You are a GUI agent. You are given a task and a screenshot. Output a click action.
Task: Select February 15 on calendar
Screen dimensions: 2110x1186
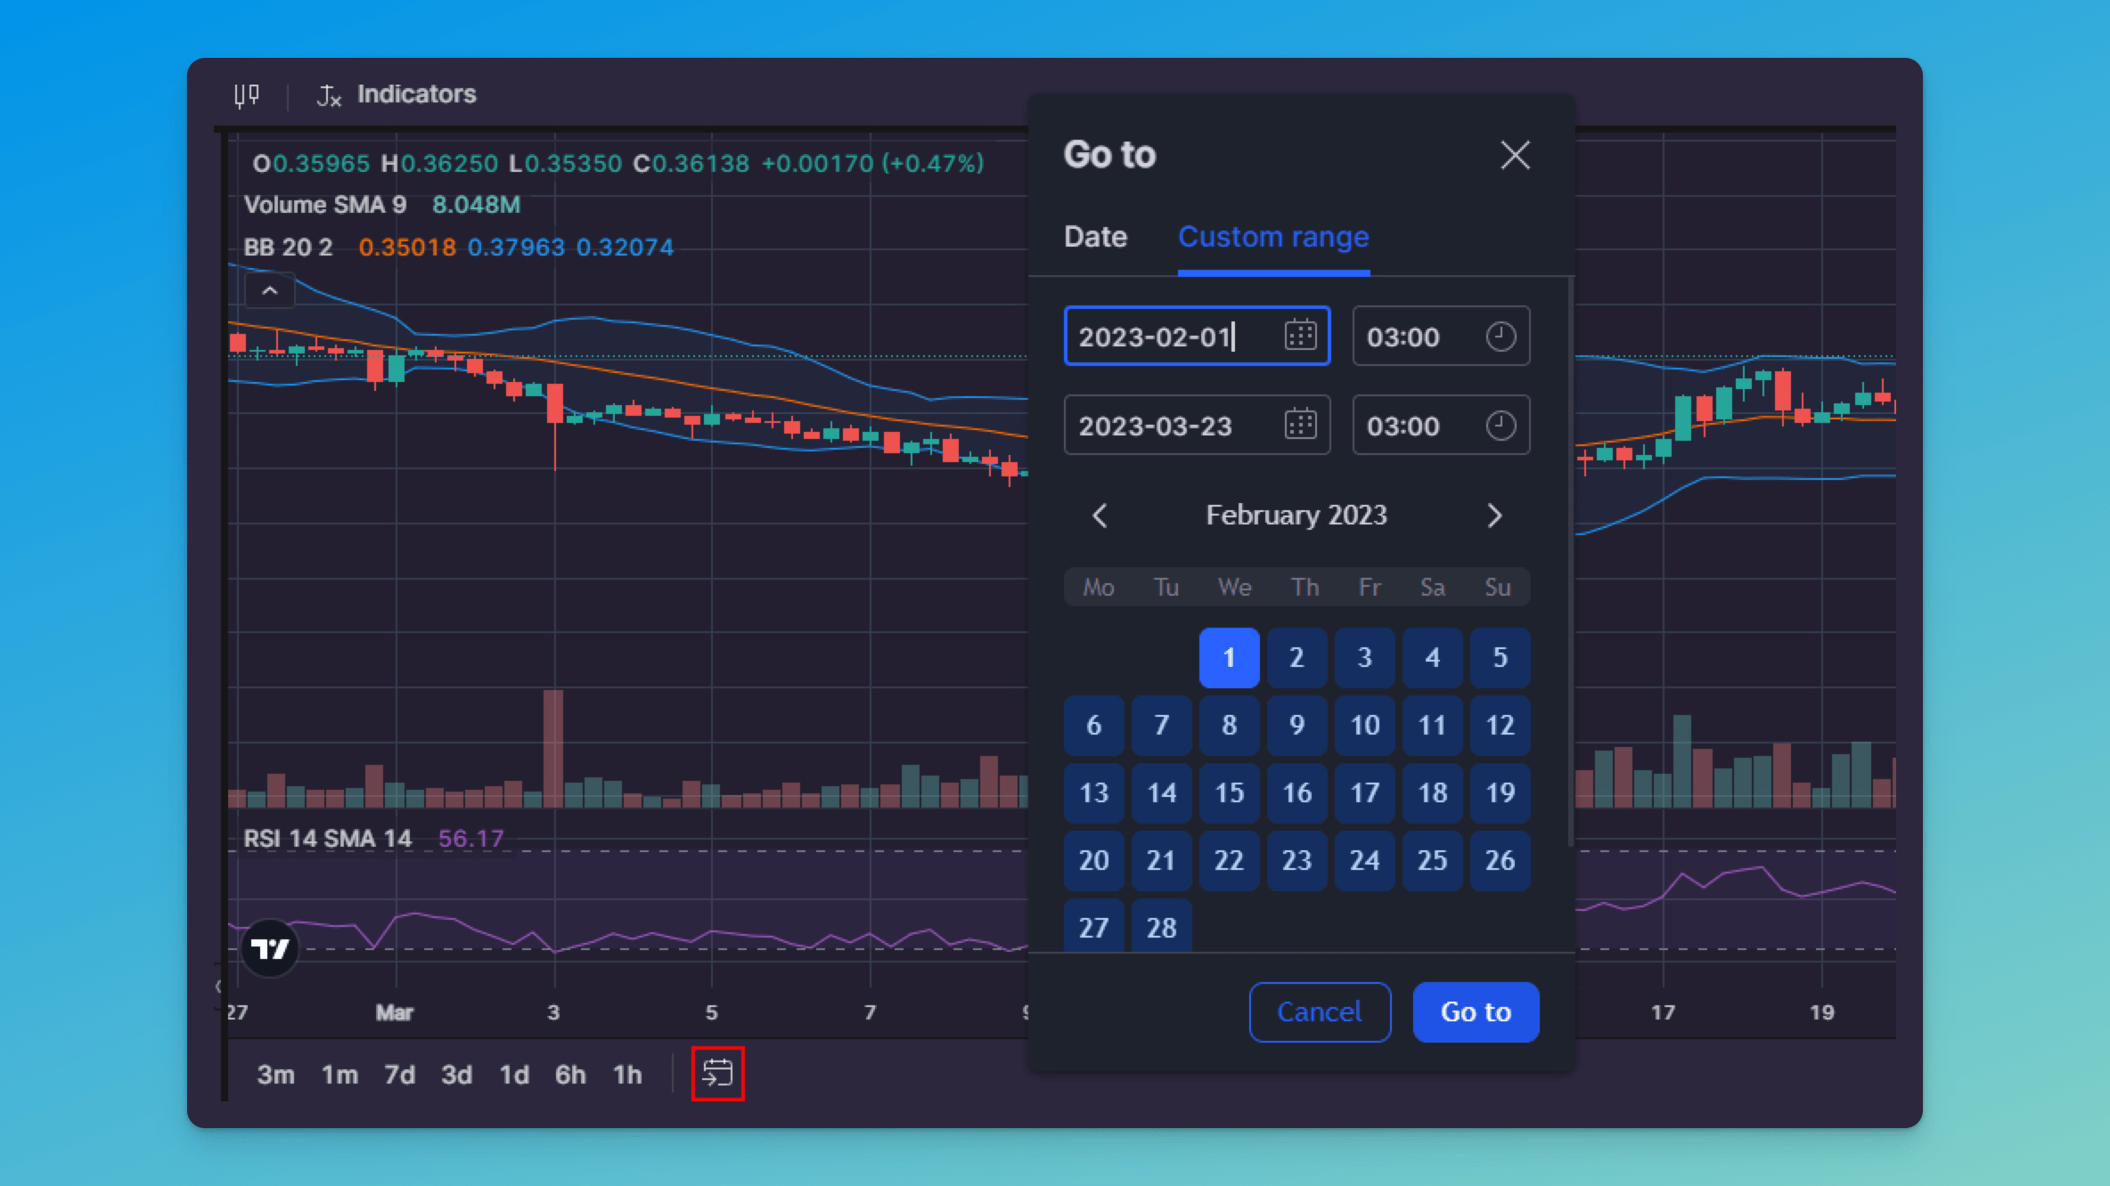point(1229,792)
